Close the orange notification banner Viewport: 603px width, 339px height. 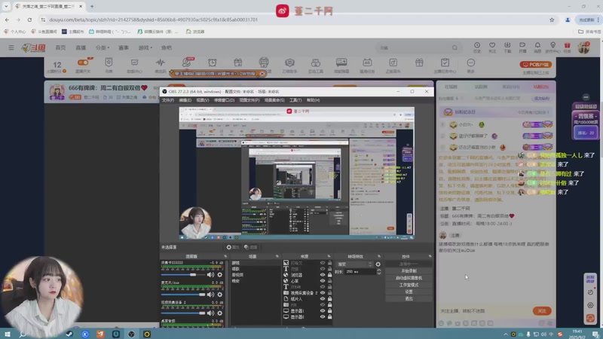pyautogui.click(x=262, y=73)
